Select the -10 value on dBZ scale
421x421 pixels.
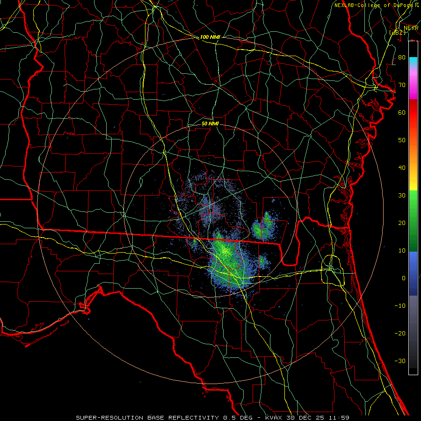[x=400, y=305]
